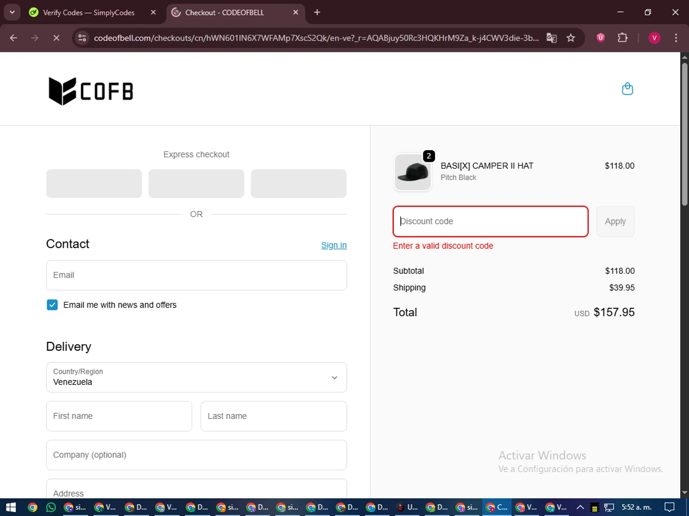The width and height of the screenshot is (689, 516).
Task: Open the network tray icon
Action: [x=609, y=507]
